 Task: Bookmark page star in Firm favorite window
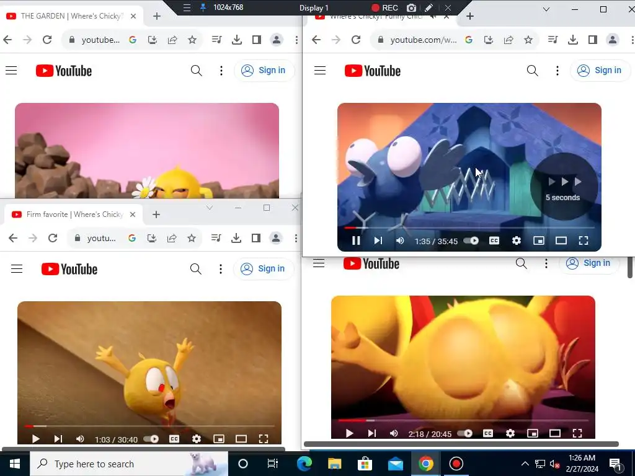click(x=192, y=238)
